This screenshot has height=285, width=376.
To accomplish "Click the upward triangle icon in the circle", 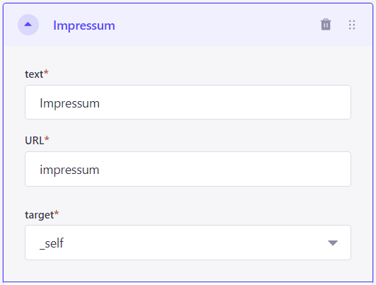I will pyautogui.click(x=28, y=24).
